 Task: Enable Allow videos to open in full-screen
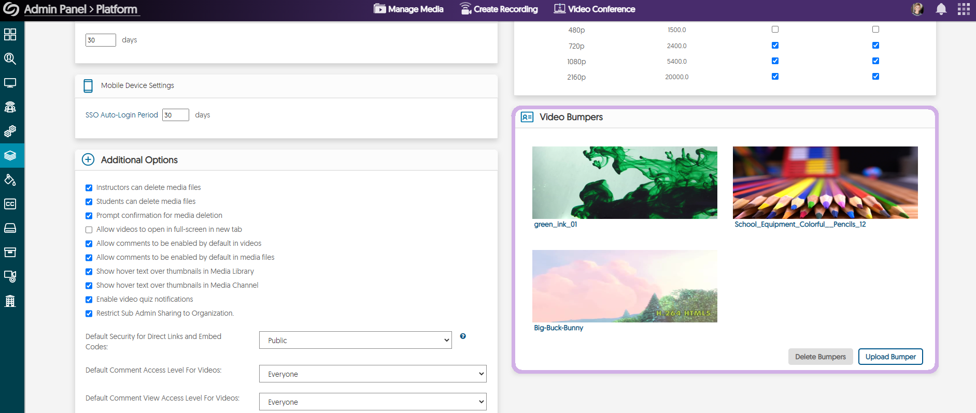[x=89, y=230]
